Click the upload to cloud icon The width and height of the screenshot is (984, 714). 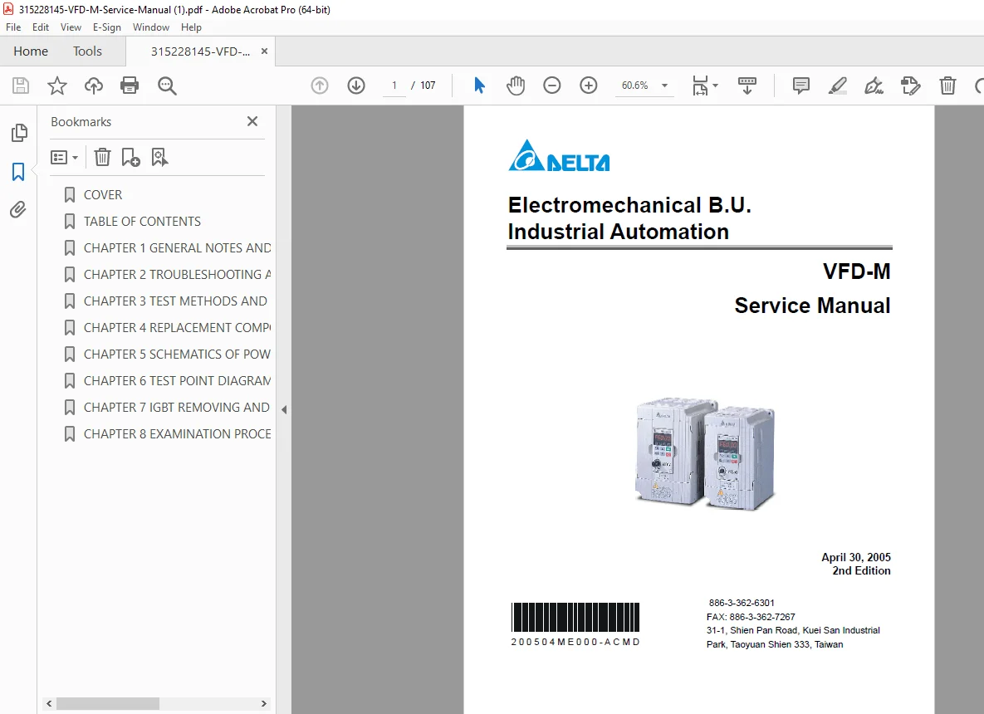[x=94, y=86]
